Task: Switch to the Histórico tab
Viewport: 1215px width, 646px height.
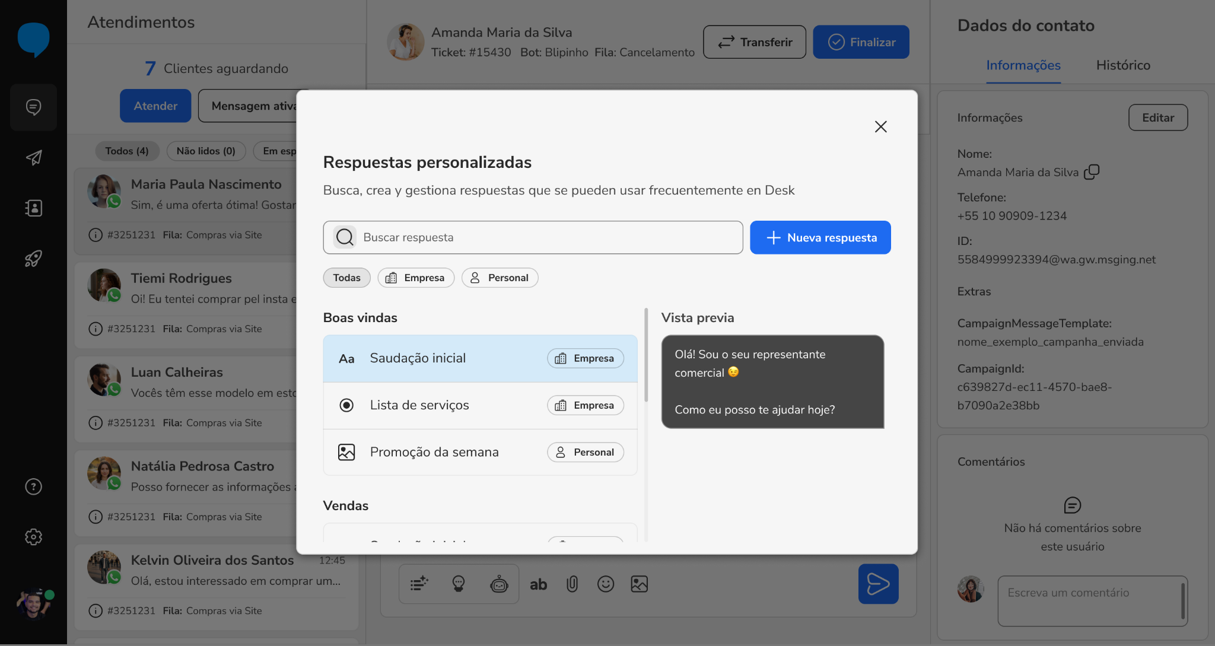Action: tap(1123, 65)
